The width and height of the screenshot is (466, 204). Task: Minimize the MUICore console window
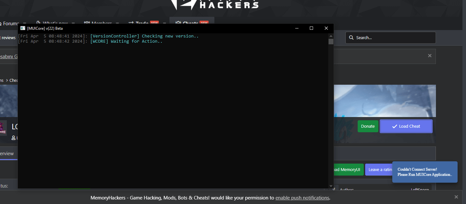pos(297,28)
